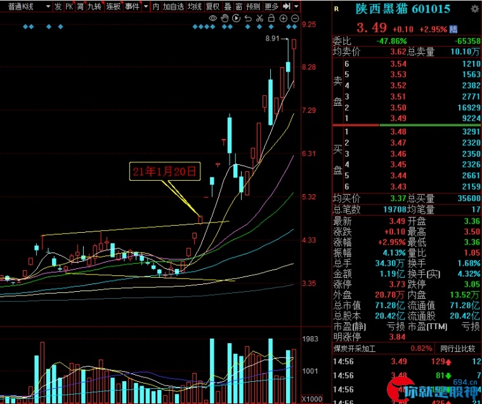482x404 pixels.
Task: Toggle the lock icon
Action: (271, 18)
